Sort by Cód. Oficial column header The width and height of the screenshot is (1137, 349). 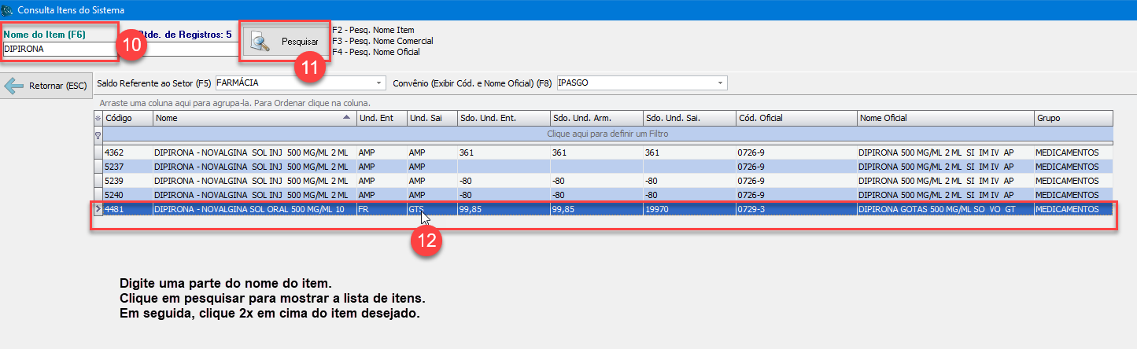pos(796,118)
